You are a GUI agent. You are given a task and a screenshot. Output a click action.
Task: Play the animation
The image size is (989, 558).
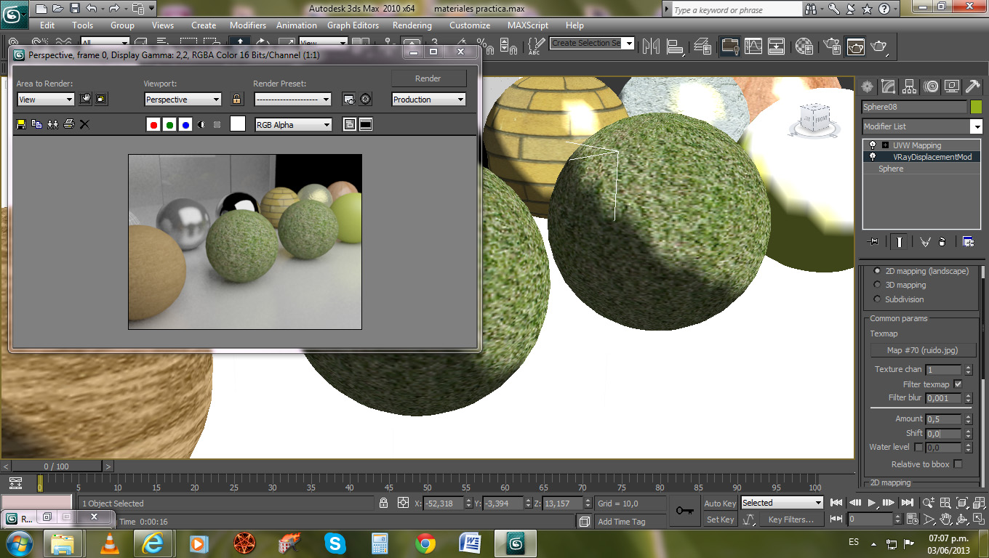872,503
